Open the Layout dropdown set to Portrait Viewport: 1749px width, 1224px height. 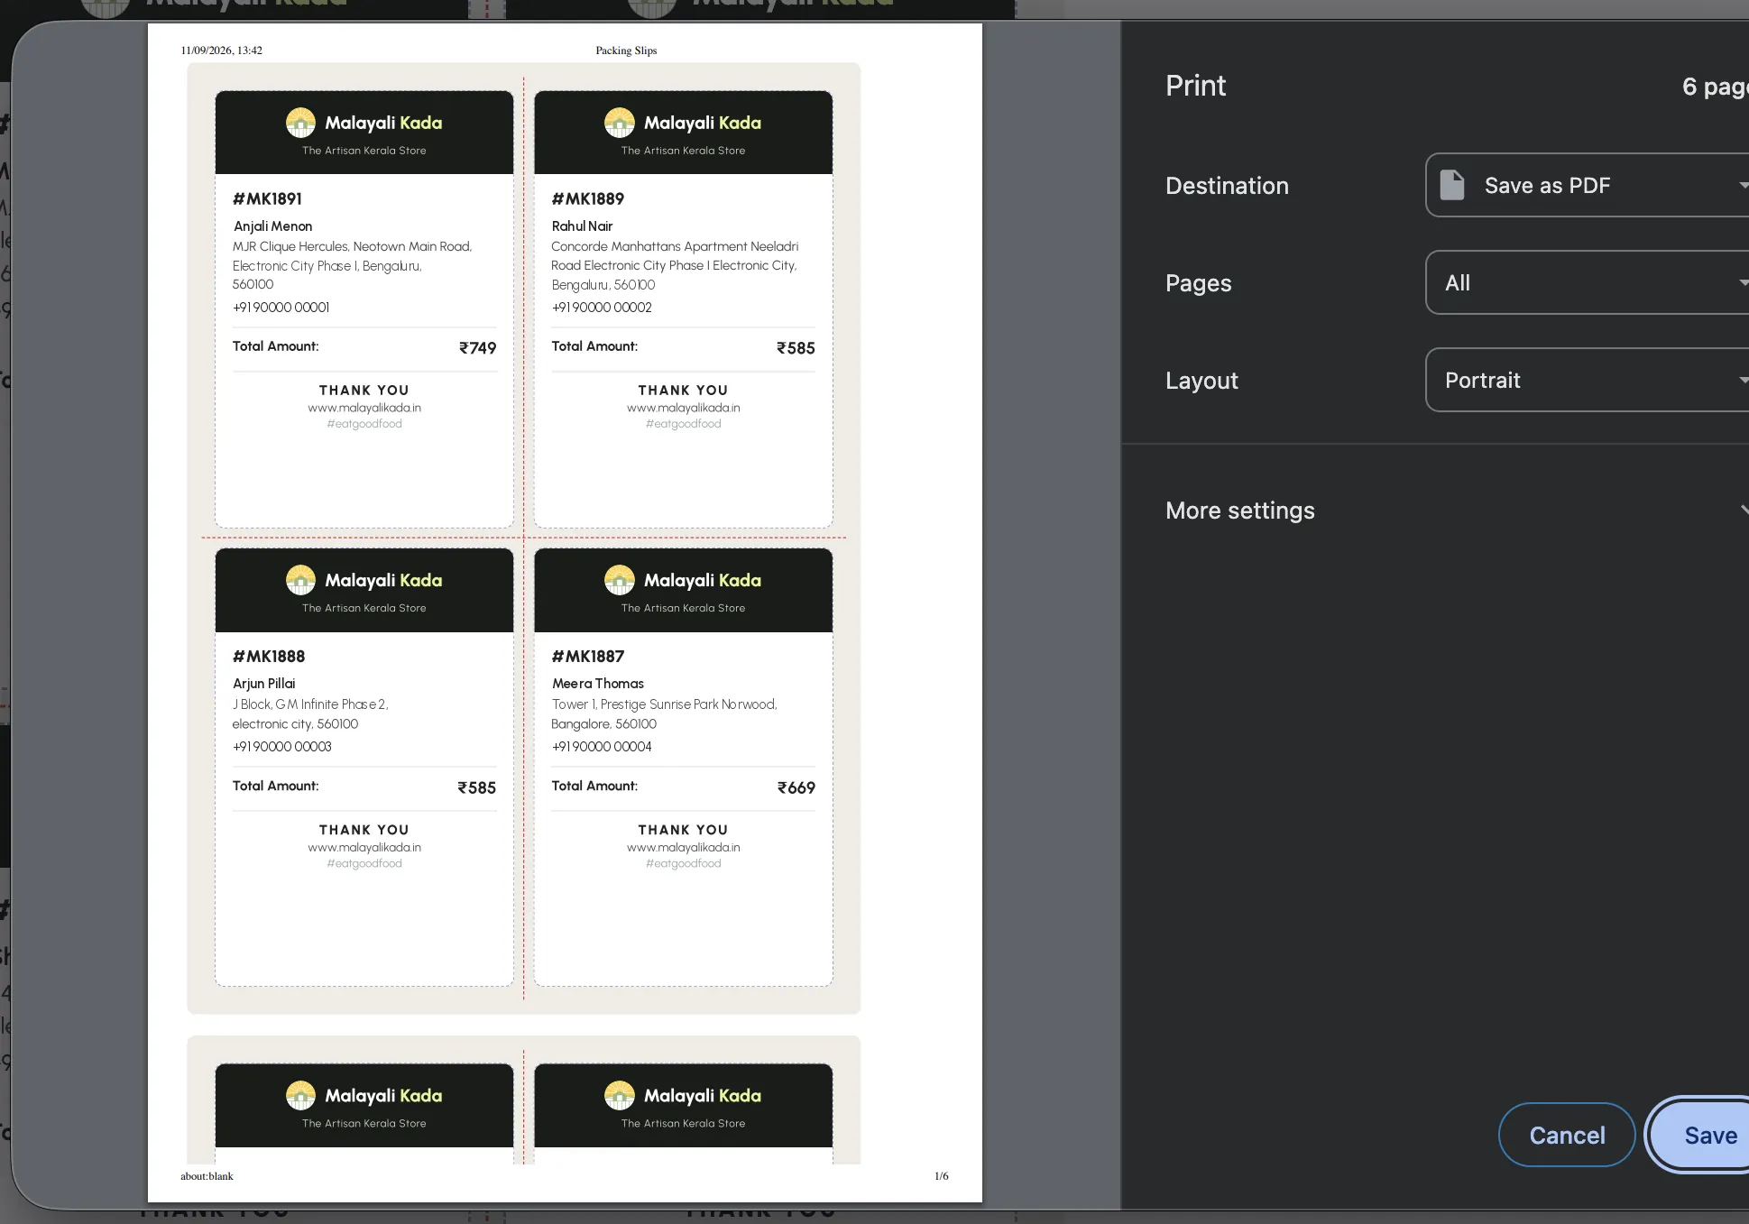pos(1588,380)
